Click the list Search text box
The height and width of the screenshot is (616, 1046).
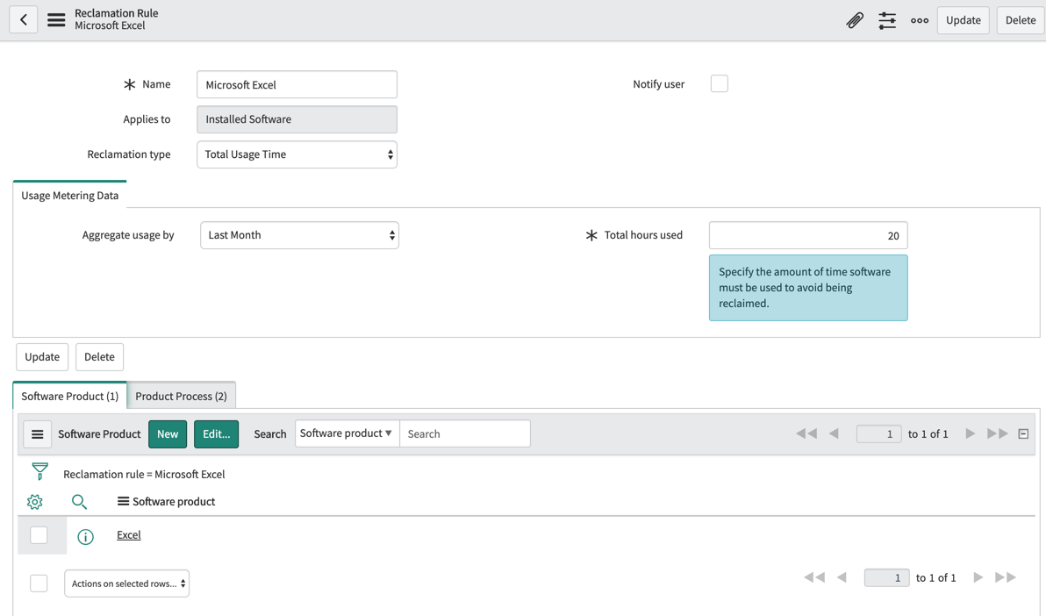coord(465,433)
